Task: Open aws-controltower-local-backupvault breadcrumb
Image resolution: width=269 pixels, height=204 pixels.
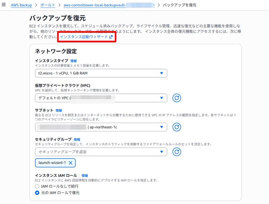Action: (109, 5)
